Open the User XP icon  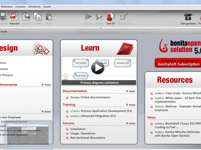point(111,17)
